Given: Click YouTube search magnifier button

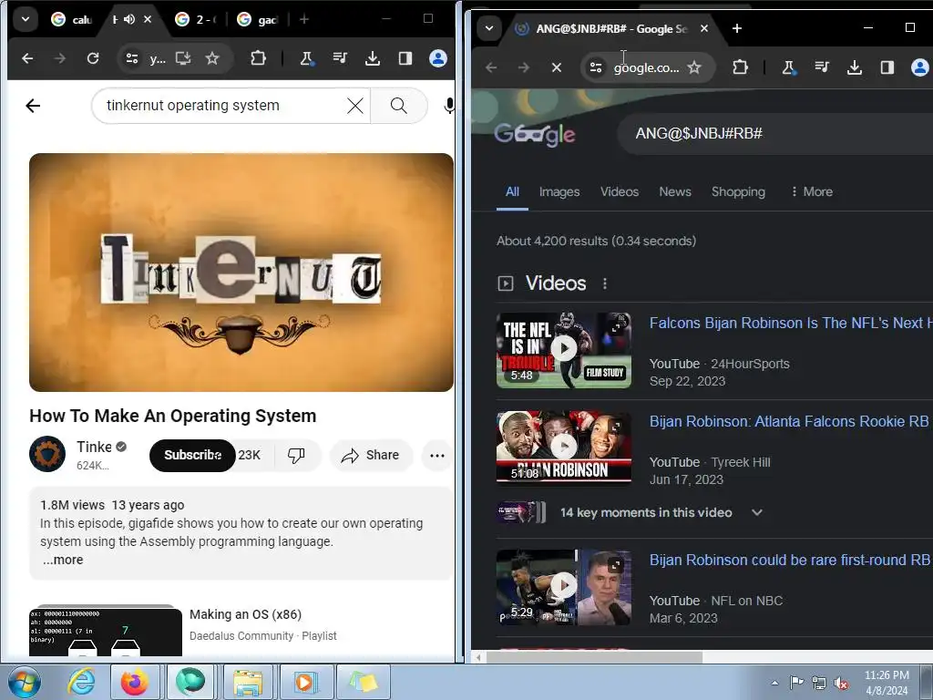Looking at the screenshot, I should coord(399,106).
